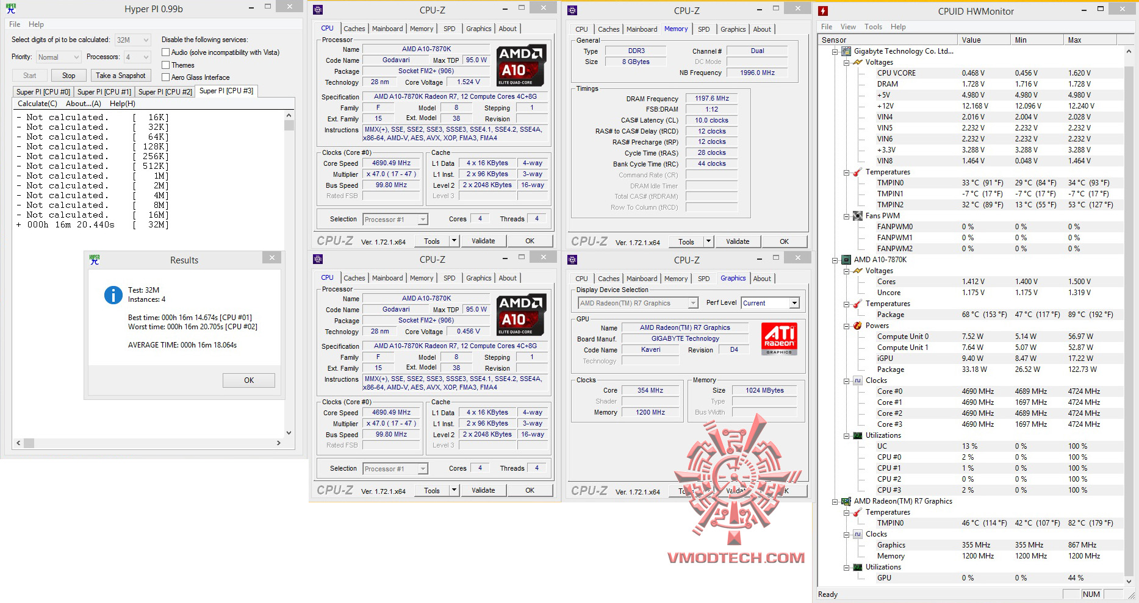Click the Voltages icon under AMD A10-7870K

tap(857, 271)
